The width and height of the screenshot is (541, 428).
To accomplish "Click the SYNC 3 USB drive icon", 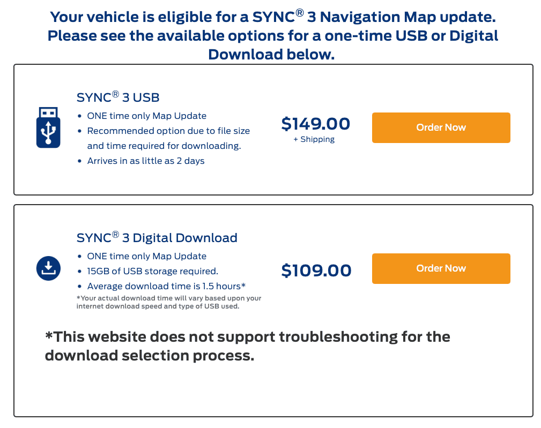I will pyautogui.click(x=48, y=127).
